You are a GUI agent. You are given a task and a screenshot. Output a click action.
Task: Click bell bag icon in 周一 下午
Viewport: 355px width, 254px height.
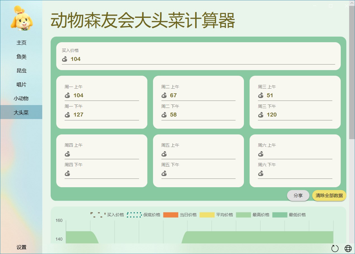coord(67,115)
